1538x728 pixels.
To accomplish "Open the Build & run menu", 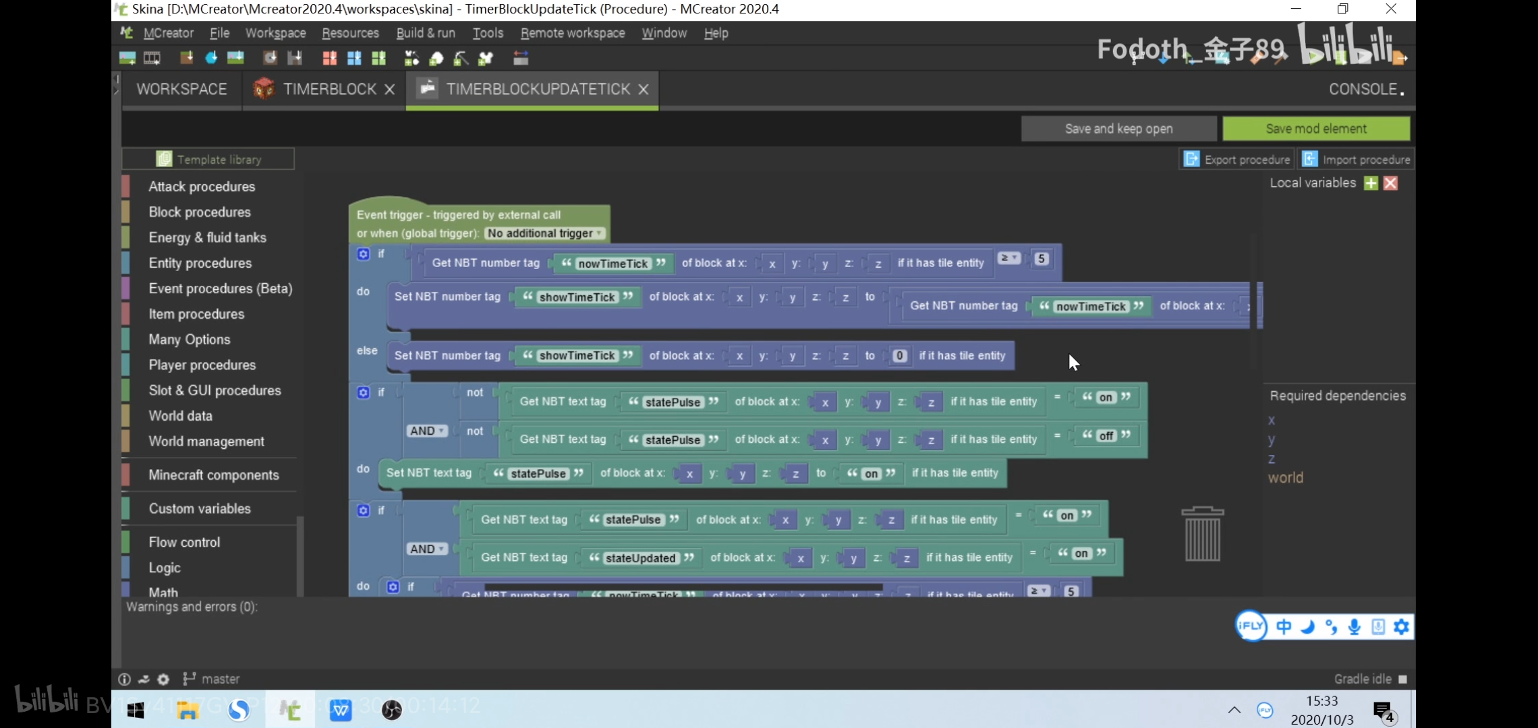I will point(426,33).
